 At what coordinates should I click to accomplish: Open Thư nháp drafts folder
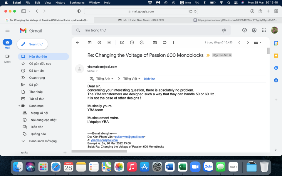[x=43, y=92]
